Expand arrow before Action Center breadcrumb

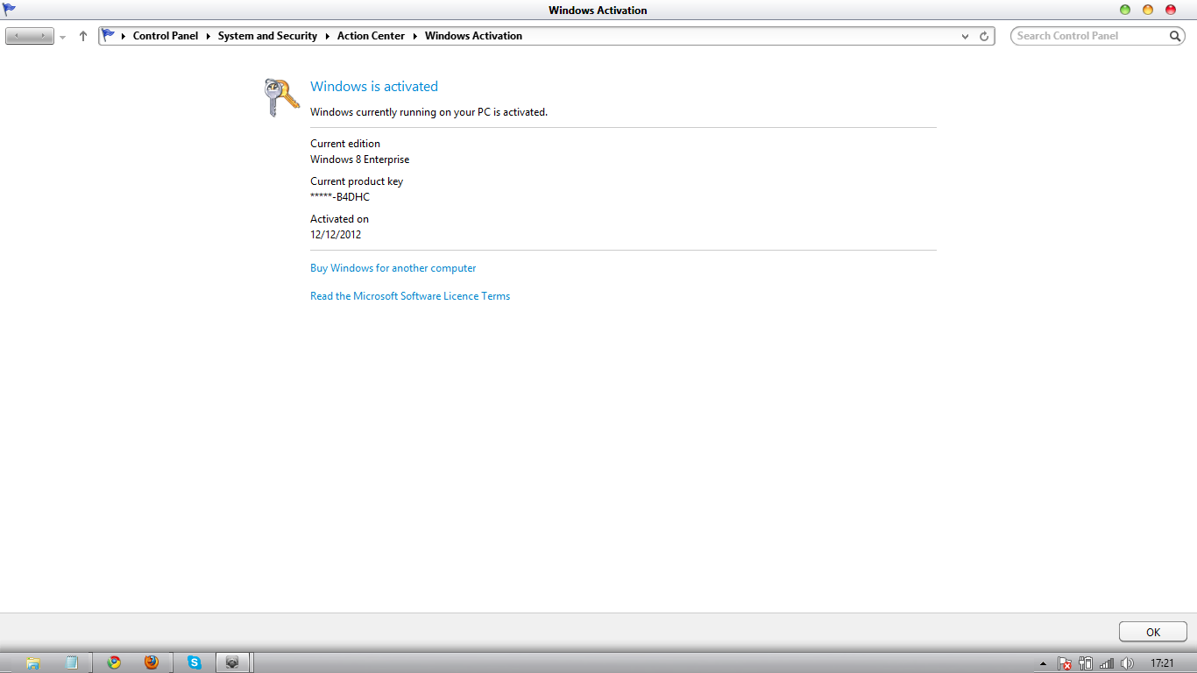point(328,36)
